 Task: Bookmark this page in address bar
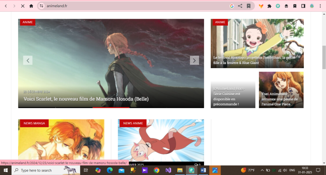click(249, 6)
